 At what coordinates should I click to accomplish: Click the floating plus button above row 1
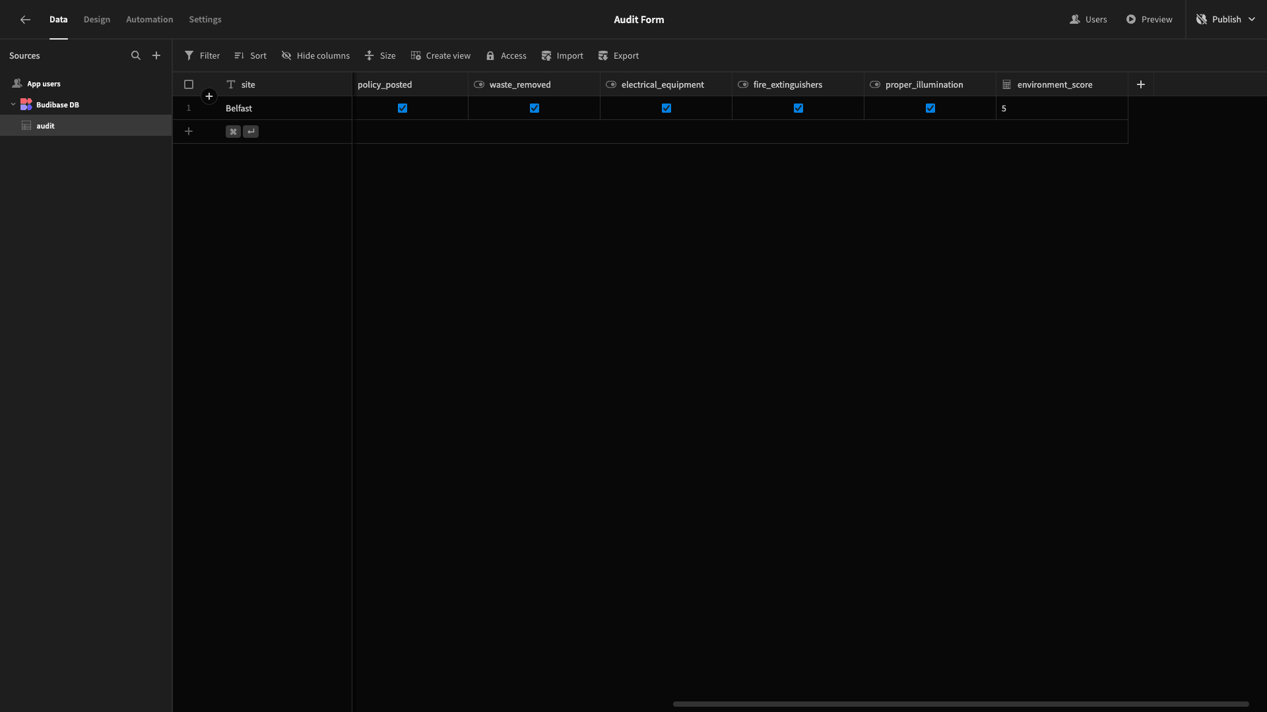pos(209,97)
